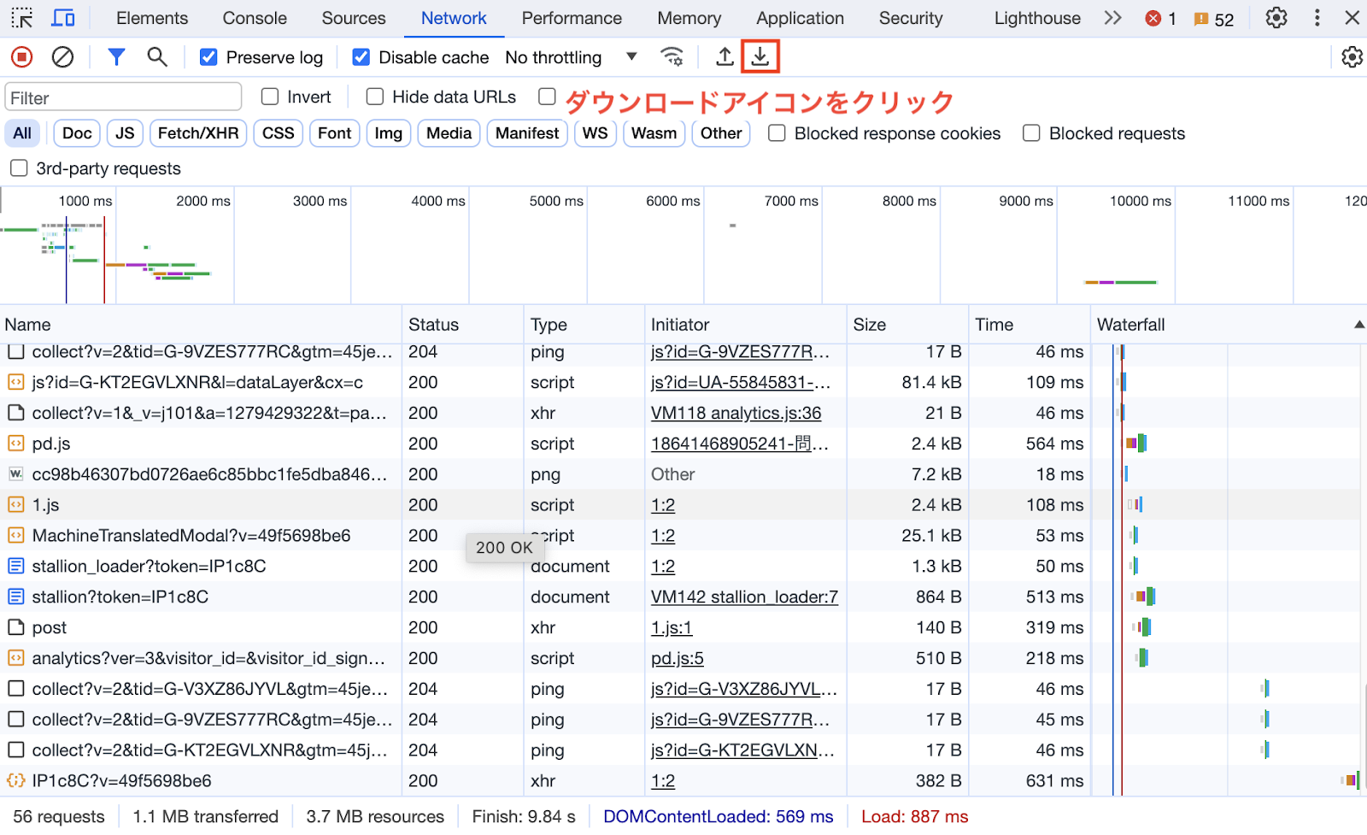Viewport: 1367px width, 835px height.
Task: Click the Filter text input field
Action: (124, 97)
